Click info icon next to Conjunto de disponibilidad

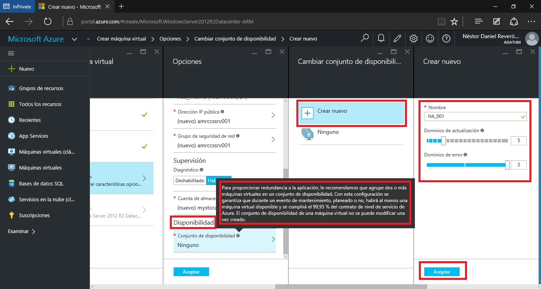(x=238, y=235)
